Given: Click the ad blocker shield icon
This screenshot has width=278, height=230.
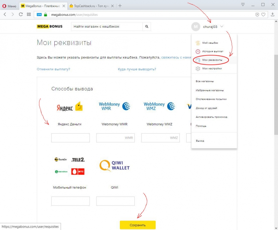Looking at the screenshot, I should tap(257, 15).
